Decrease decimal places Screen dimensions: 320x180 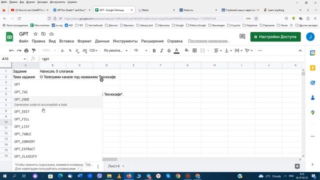click(x=77, y=50)
